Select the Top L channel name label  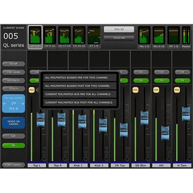37,166
